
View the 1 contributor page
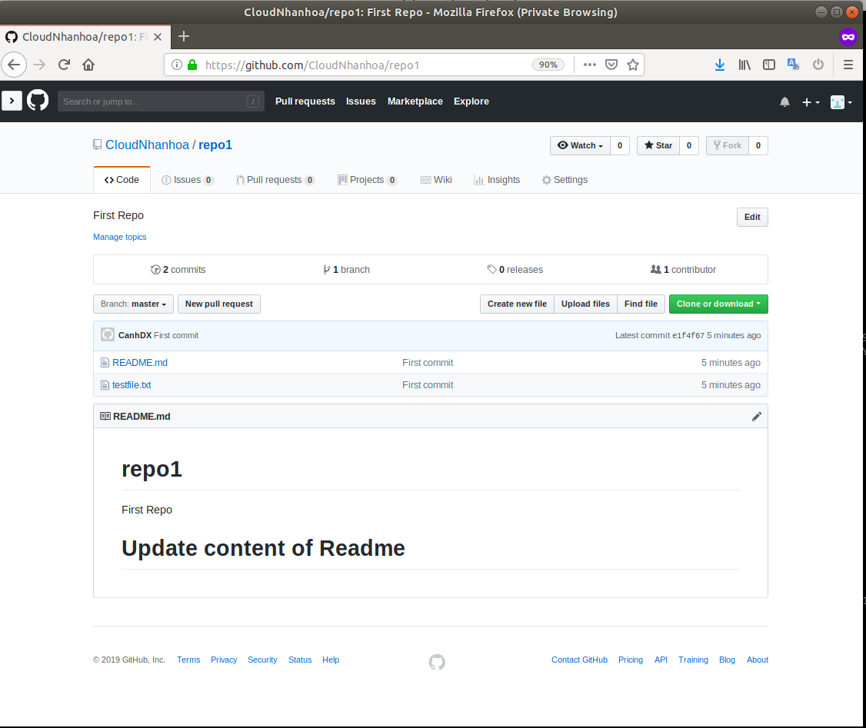(x=683, y=269)
